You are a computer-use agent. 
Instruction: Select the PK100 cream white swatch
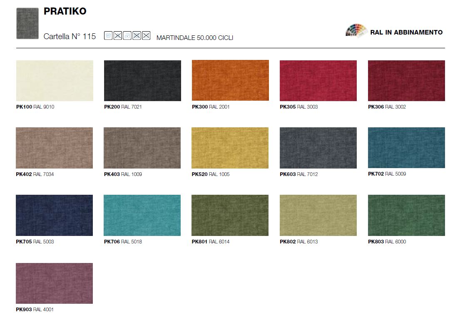(55, 81)
